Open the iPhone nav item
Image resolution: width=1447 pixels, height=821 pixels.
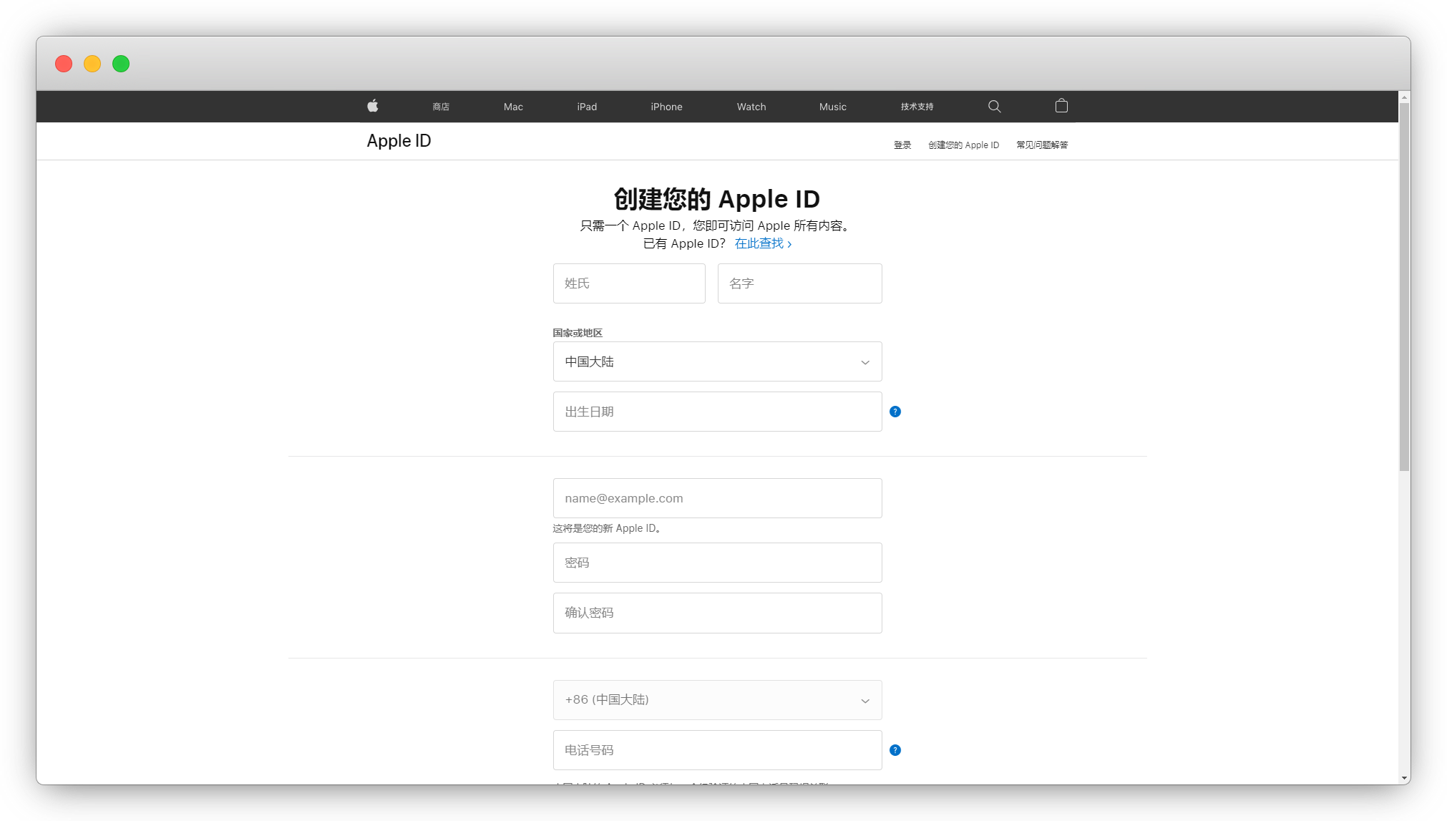coord(666,107)
